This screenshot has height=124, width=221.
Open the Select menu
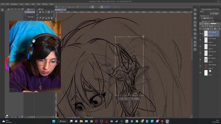click(x=27, y=4)
